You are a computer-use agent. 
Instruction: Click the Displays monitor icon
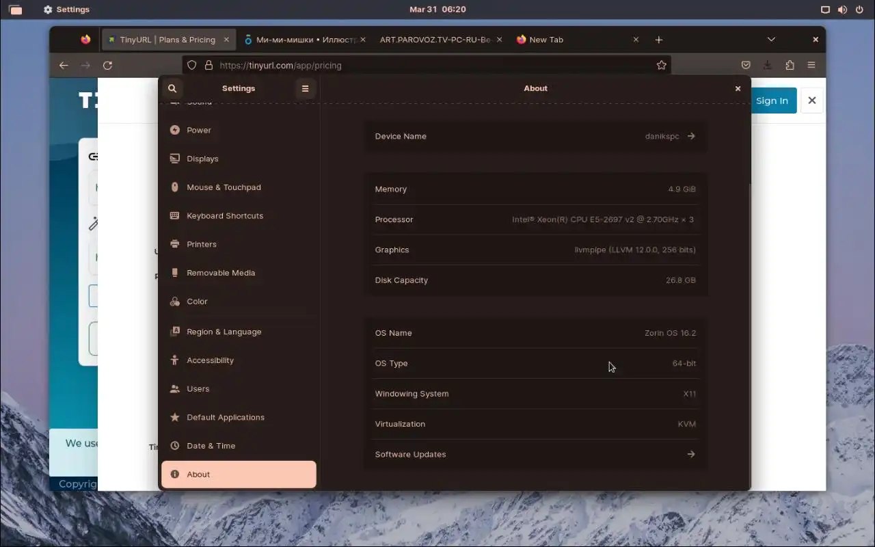[174, 159]
